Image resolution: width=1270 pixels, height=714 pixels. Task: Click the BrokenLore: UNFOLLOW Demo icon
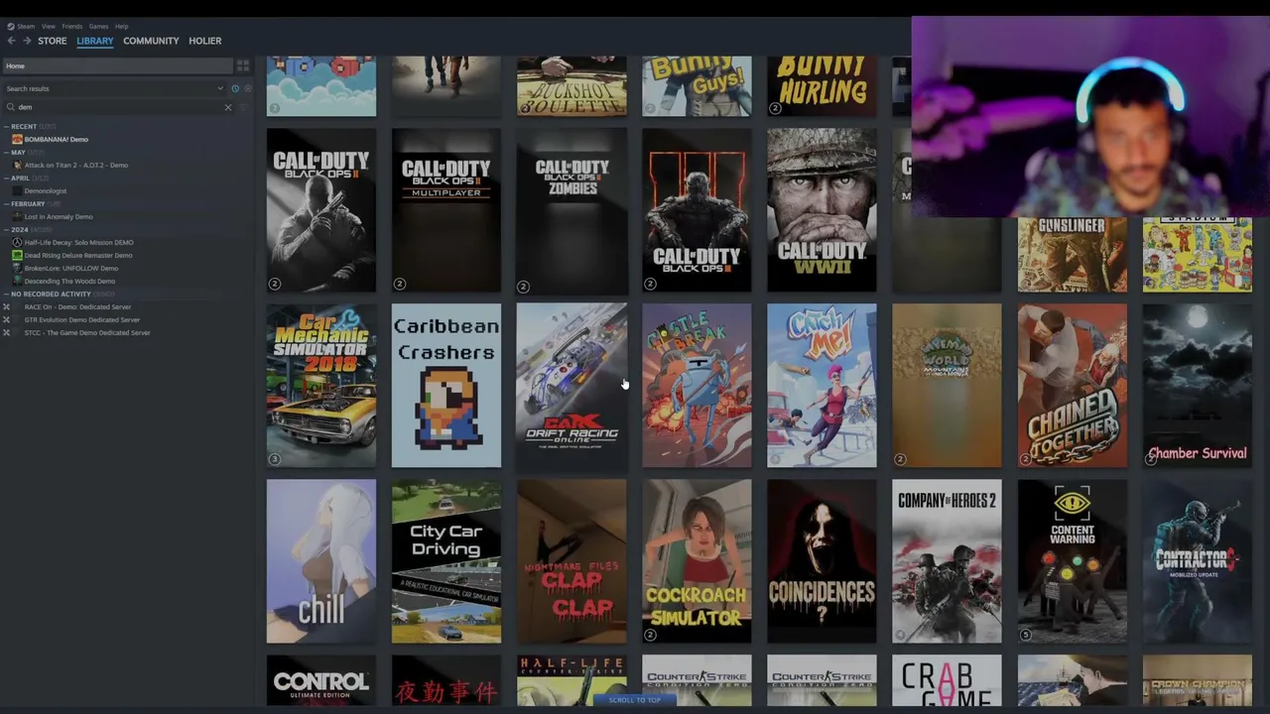pos(17,269)
